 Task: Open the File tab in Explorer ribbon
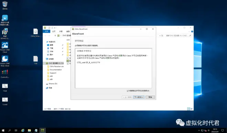(46, 31)
